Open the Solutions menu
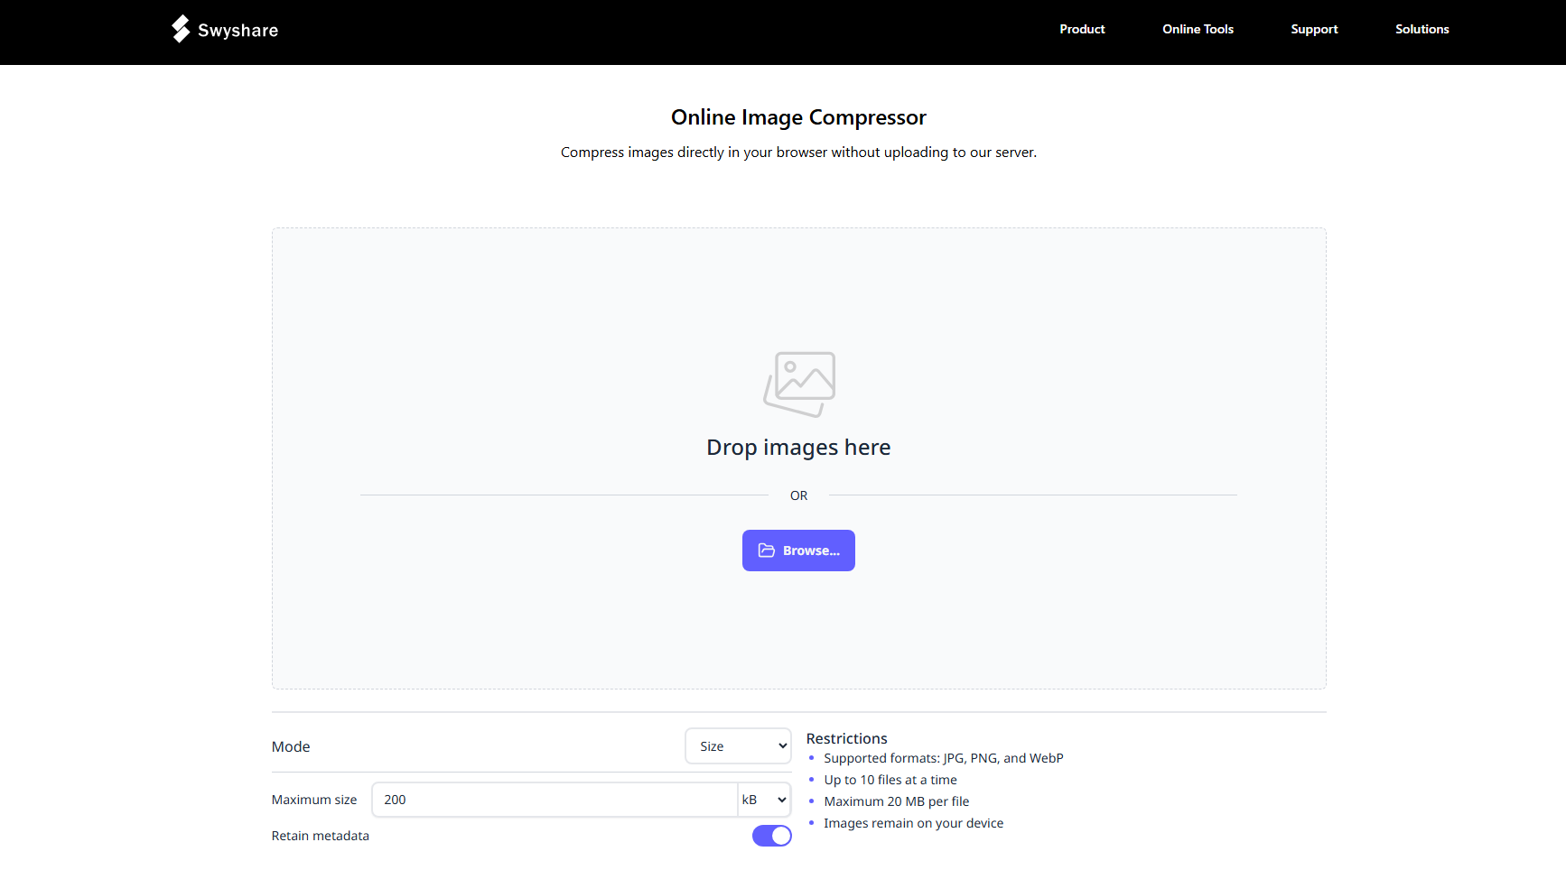Viewport: 1566px width, 870px height. click(x=1422, y=29)
